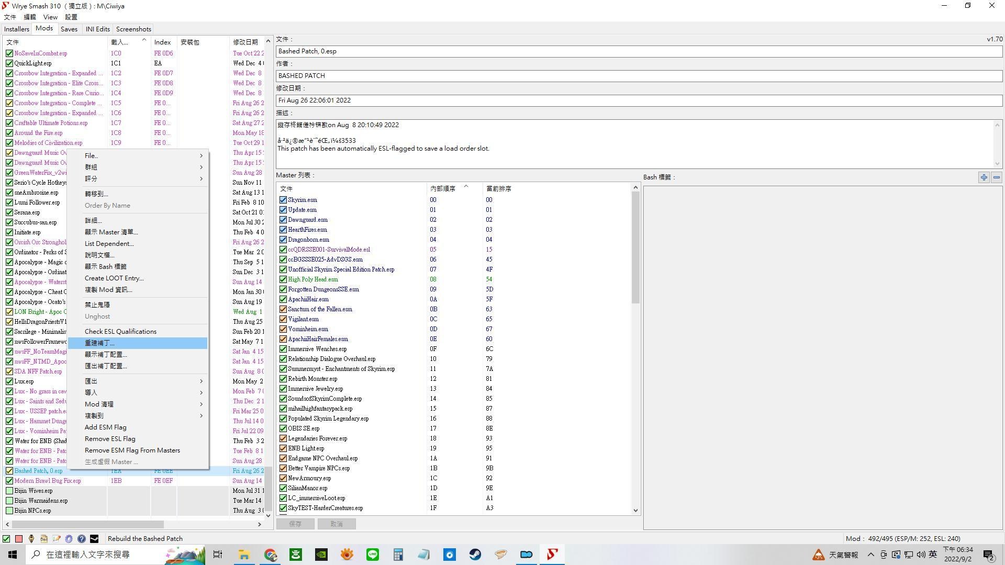Toggle the QuickLight.esp checkbox
The width and height of the screenshot is (1005, 565).
tap(9, 63)
